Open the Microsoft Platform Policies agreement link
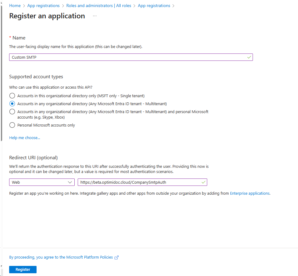 coord(61,257)
